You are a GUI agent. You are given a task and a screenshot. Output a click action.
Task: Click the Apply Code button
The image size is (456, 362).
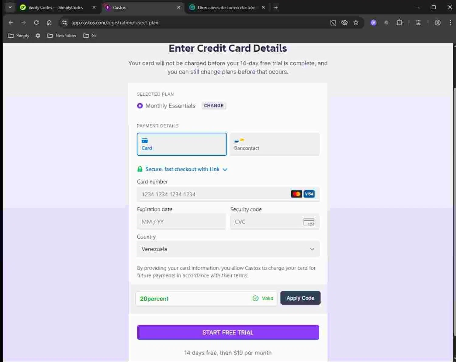[x=300, y=298]
